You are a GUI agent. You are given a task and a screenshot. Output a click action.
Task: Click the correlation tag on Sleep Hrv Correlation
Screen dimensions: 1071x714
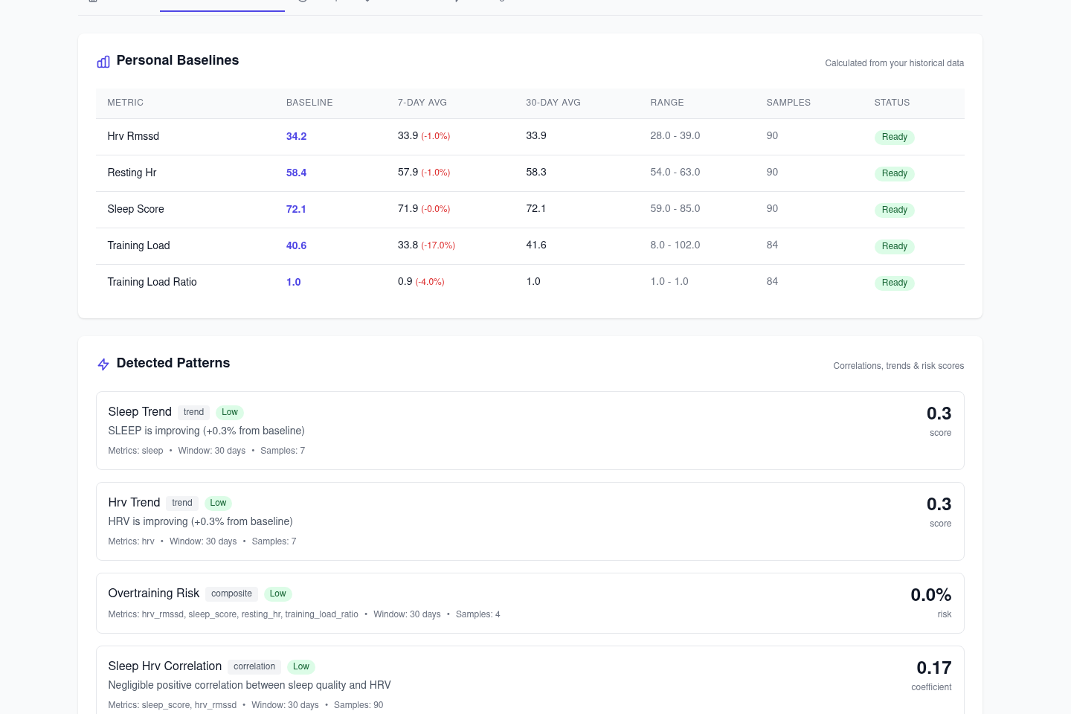pyautogui.click(x=254, y=666)
